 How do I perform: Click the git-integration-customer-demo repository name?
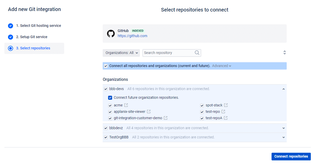[138, 118]
